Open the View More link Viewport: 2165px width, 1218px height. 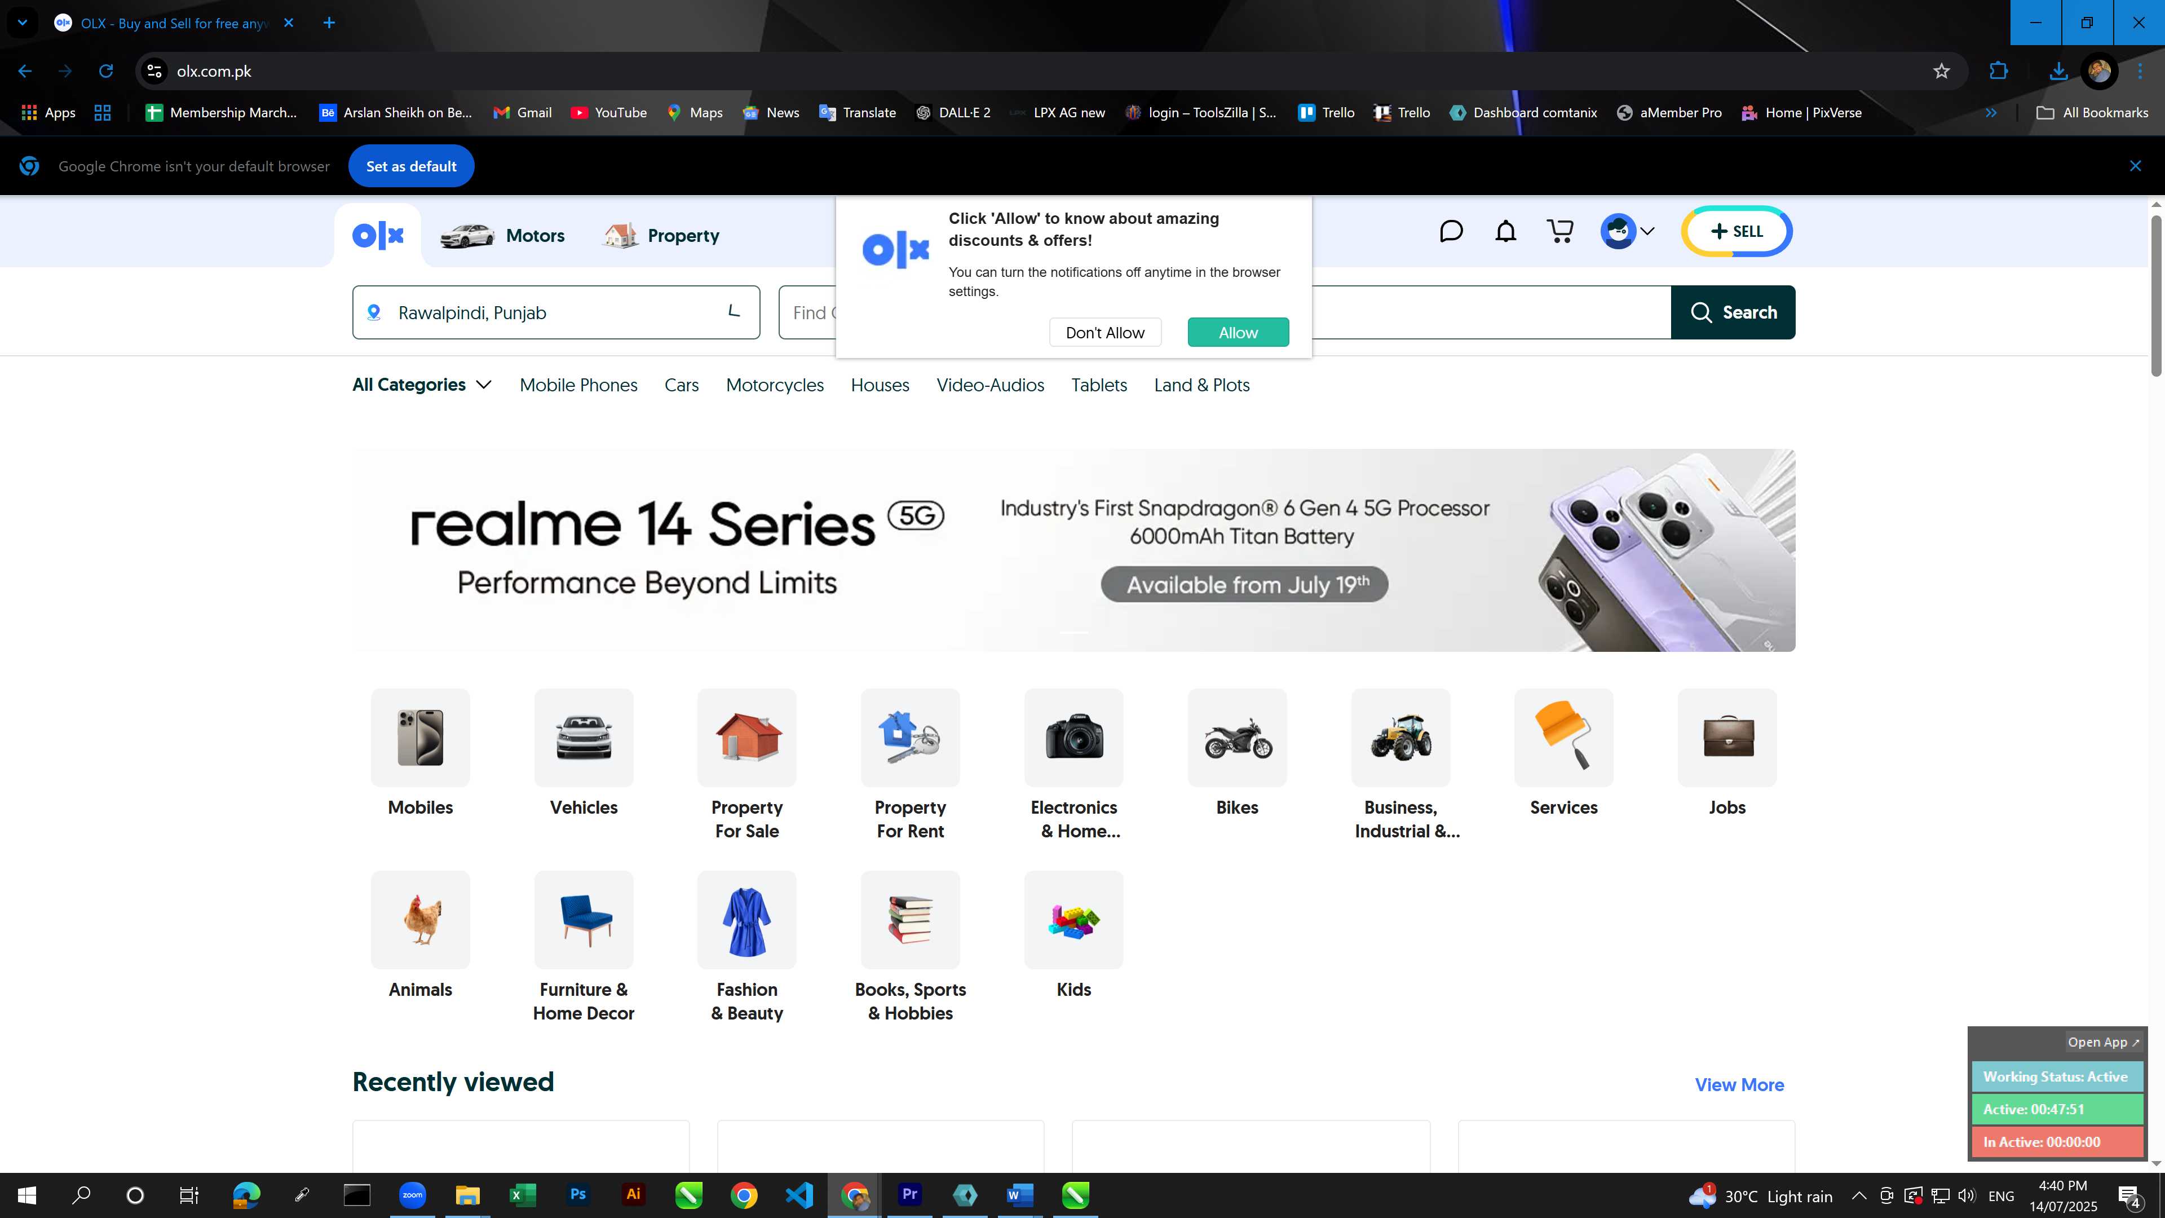(1739, 1084)
